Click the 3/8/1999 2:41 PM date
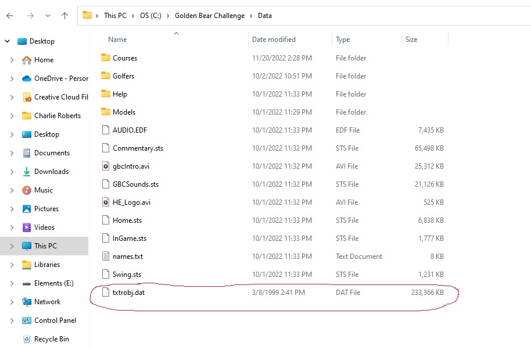Screen dimensions: 531x349 (278, 293)
